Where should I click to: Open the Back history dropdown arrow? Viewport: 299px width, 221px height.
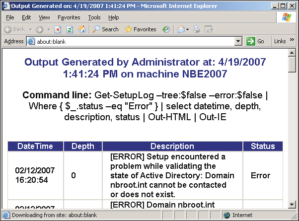[x=30, y=30]
